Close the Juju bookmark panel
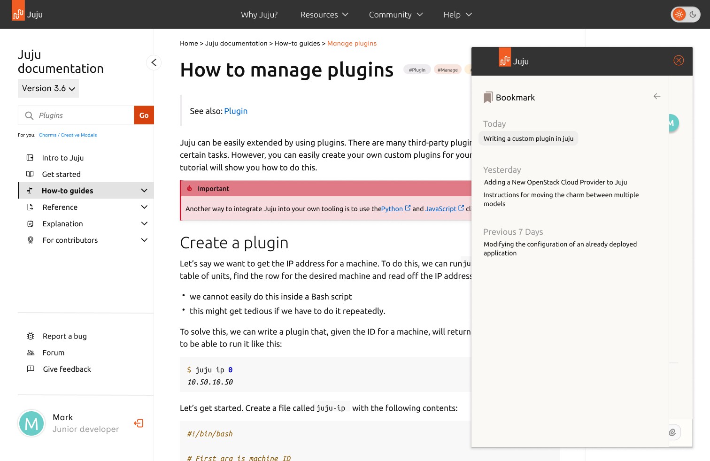Viewport: 710px width, 461px height. click(x=679, y=60)
